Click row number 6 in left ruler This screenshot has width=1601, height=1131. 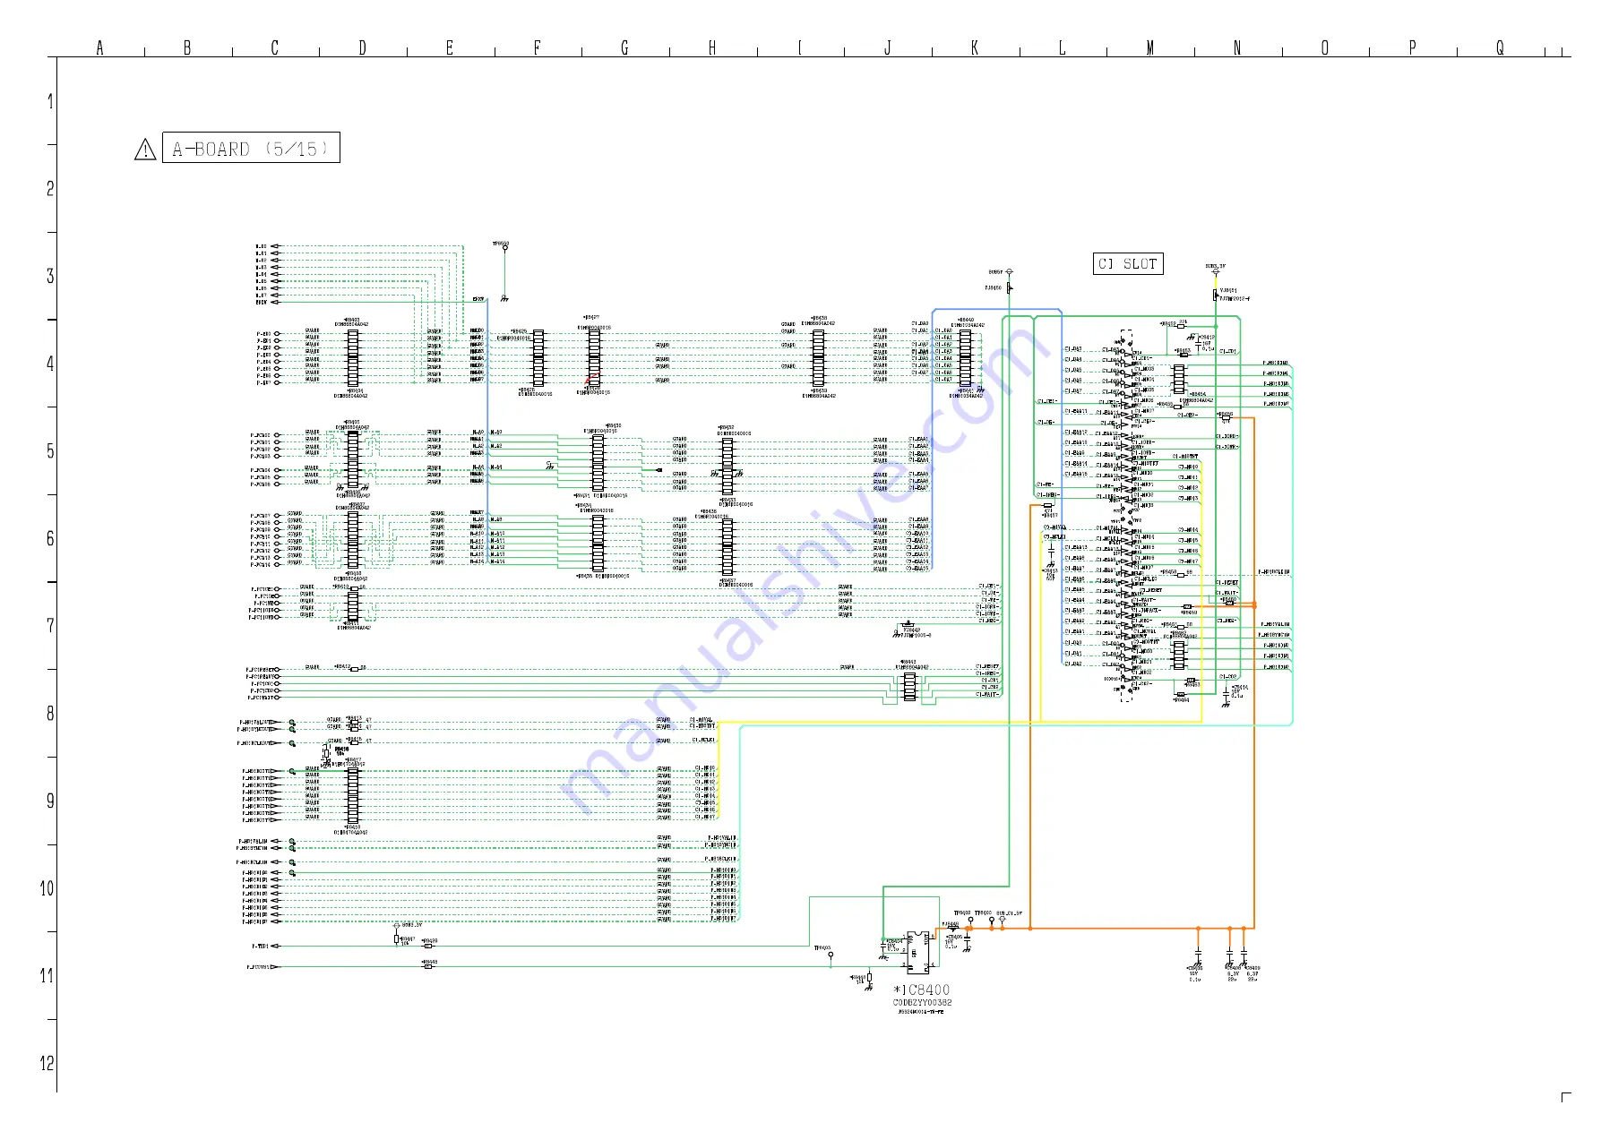(x=50, y=539)
